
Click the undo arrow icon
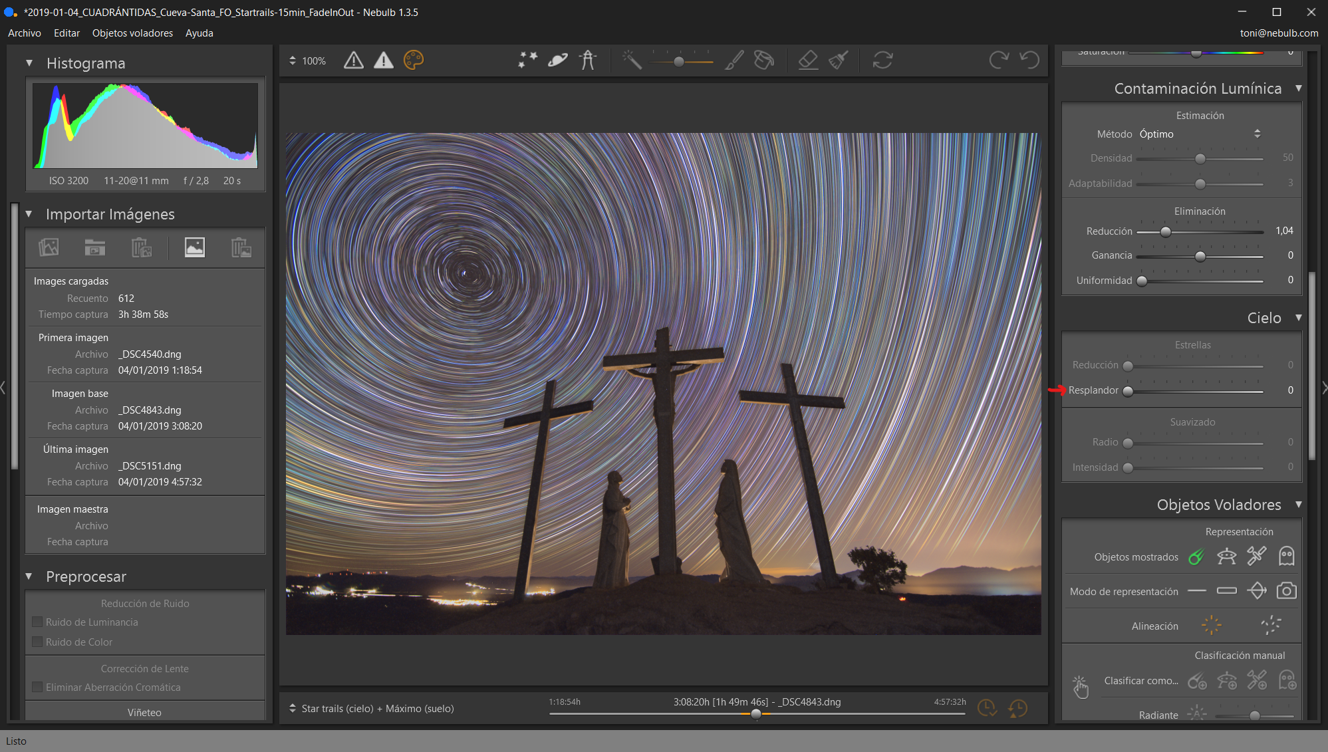click(1029, 60)
